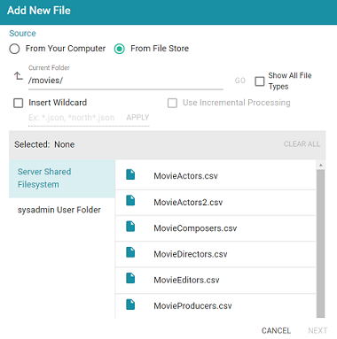Select MovieActors2.csv file name

188,203
